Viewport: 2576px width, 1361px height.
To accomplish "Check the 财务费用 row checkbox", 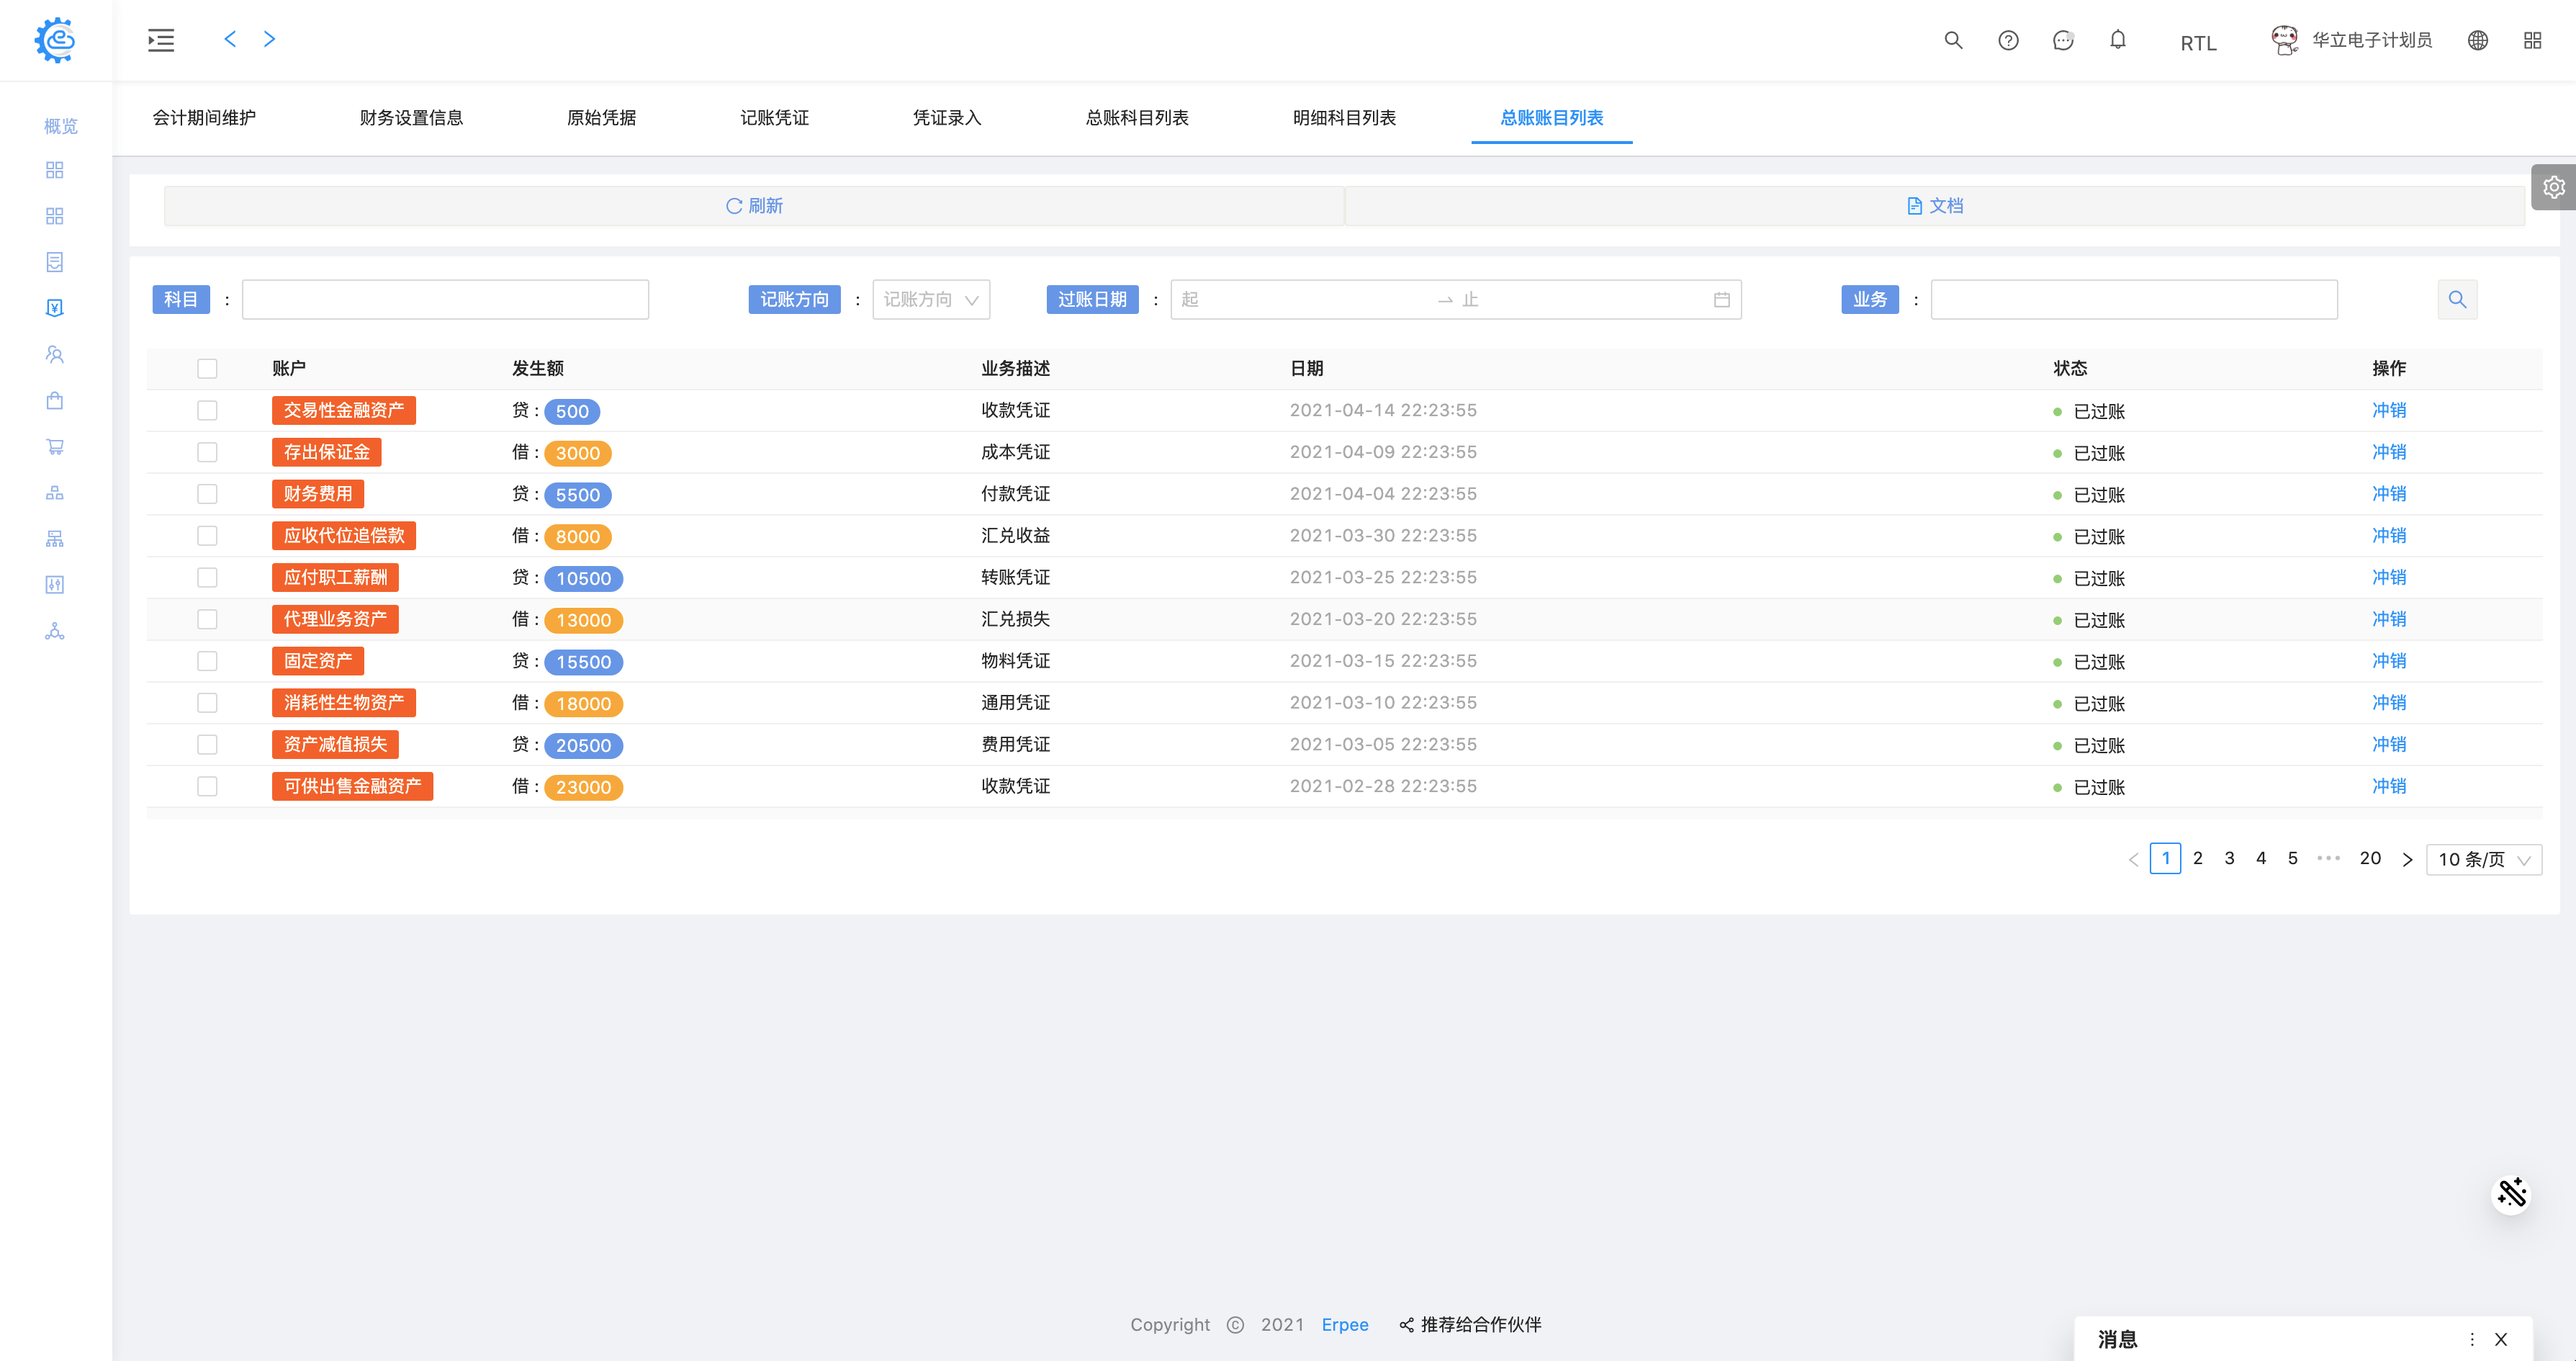I will coord(207,494).
